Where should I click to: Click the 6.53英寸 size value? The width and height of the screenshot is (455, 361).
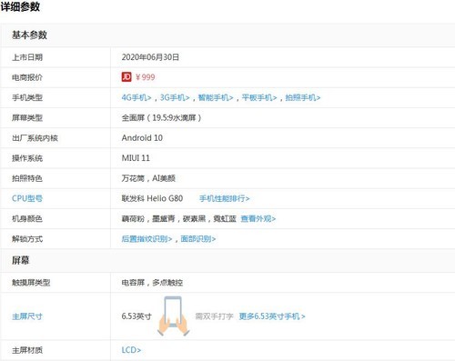click(136, 316)
